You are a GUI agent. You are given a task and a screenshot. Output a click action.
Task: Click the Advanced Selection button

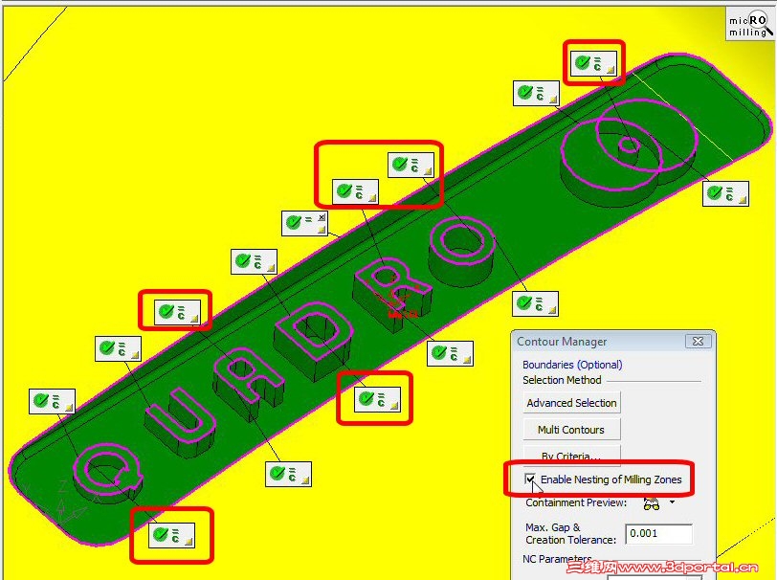pyautogui.click(x=571, y=403)
